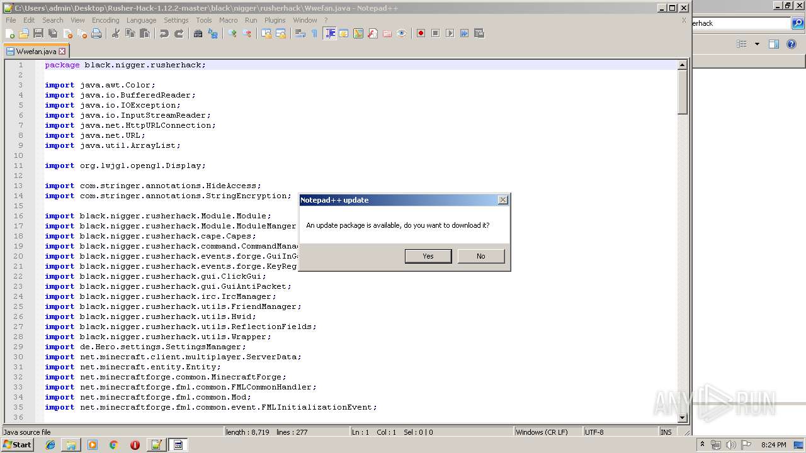Open the Macro menu

pyautogui.click(x=228, y=20)
